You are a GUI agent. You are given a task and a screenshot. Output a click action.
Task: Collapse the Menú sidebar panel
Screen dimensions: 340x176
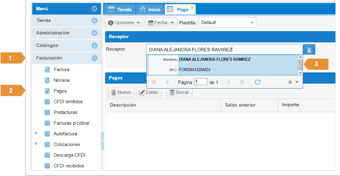[x=94, y=8]
